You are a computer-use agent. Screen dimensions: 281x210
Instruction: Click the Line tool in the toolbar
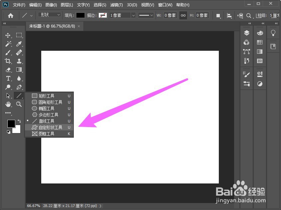pos(19,96)
